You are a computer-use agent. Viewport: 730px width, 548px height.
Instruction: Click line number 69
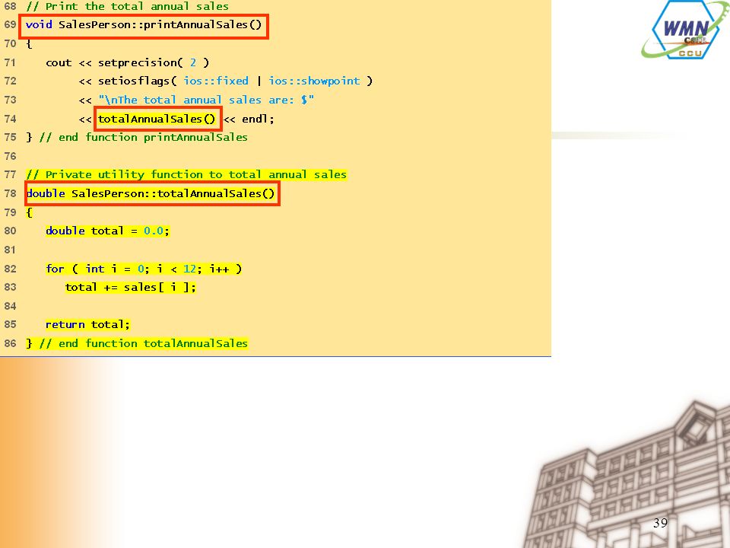click(10, 24)
